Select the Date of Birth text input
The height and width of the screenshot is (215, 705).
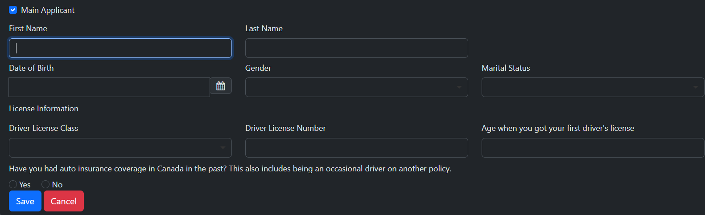(109, 87)
